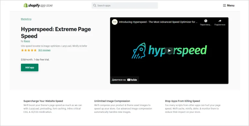The height and width of the screenshot is (126, 249).
Task: Click the Unlimited Image Compression heading
Action: (112, 101)
